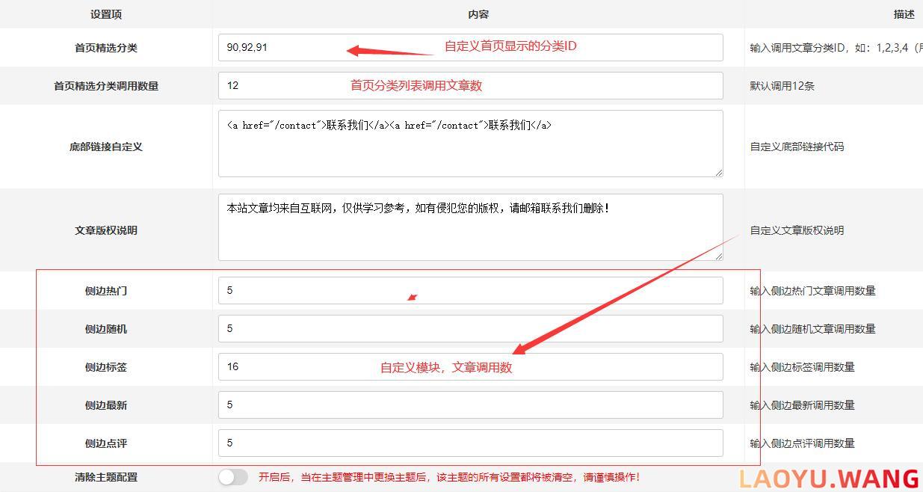Focus the 侧边点评 input field

pos(471,443)
